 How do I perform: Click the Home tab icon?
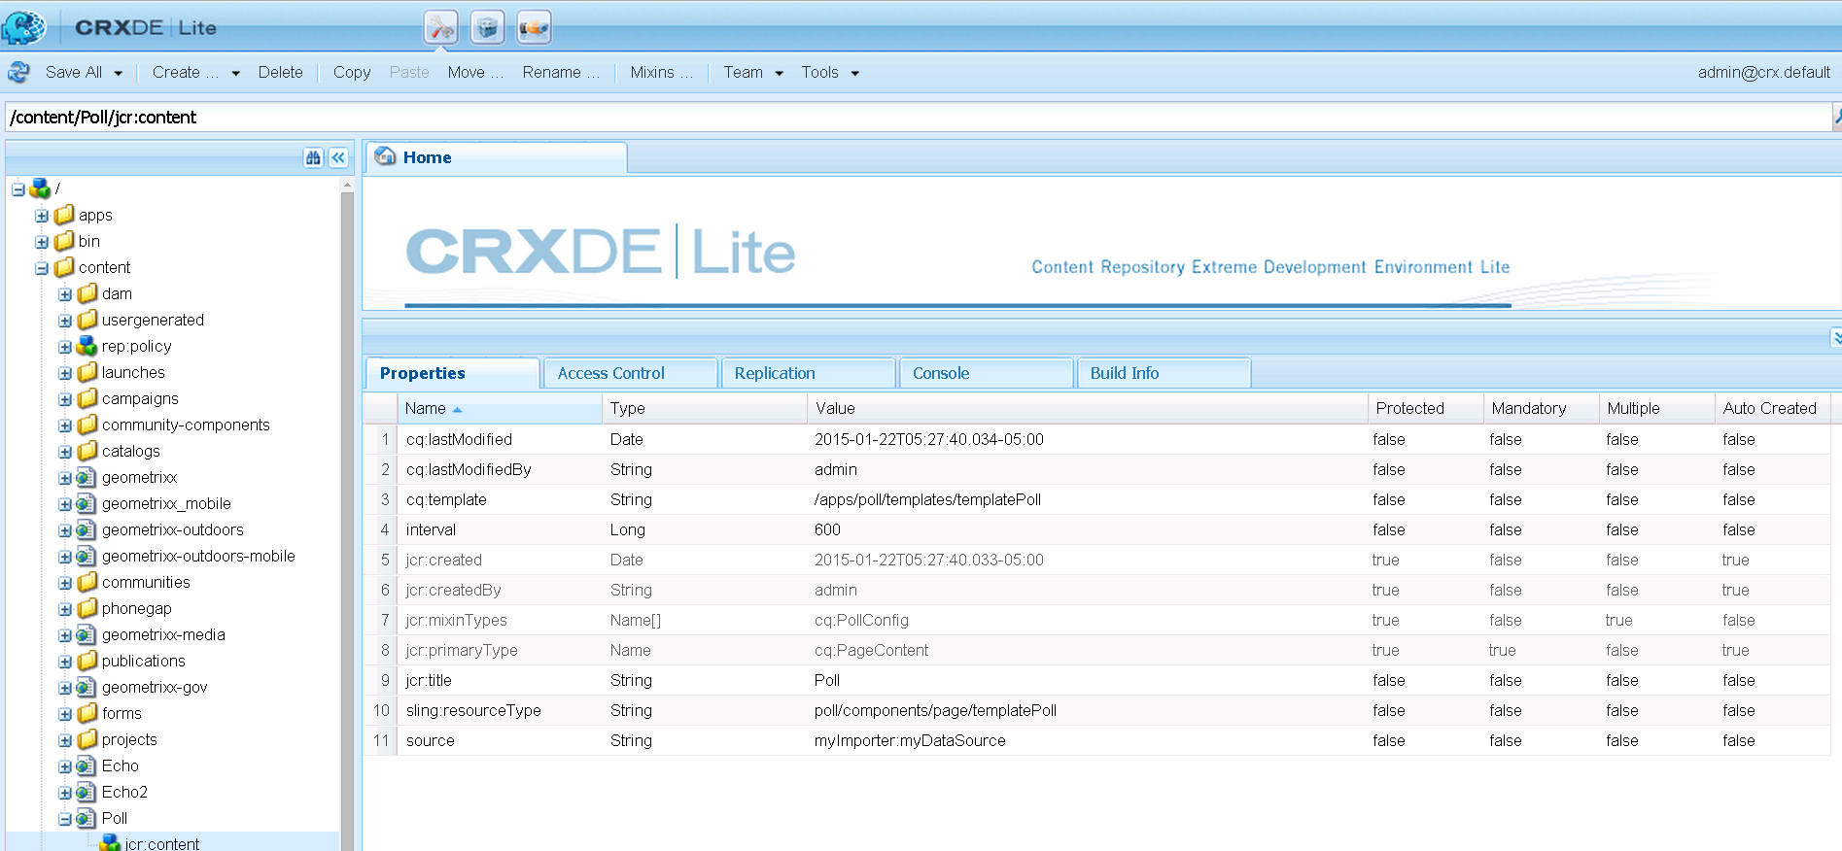coord(386,156)
